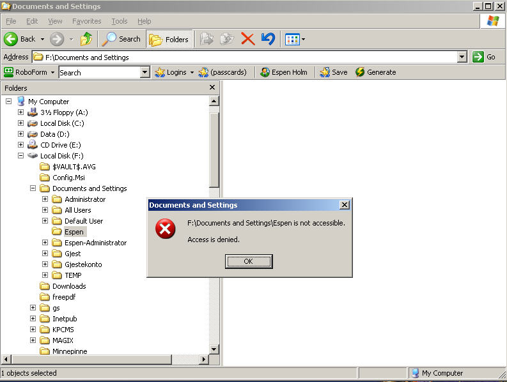Select the TEMP folder

(x=66, y=275)
